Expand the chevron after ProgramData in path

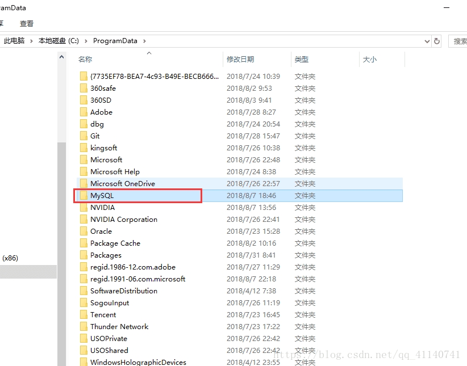pos(144,41)
